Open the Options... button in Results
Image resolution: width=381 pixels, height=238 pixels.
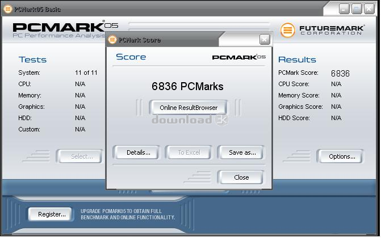tap(342, 156)
